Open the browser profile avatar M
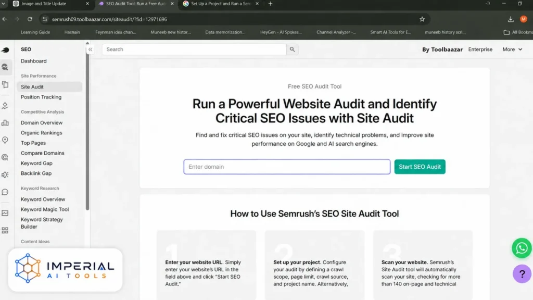Viewport: 533px width, 300px height. click(x=523, y=19)
